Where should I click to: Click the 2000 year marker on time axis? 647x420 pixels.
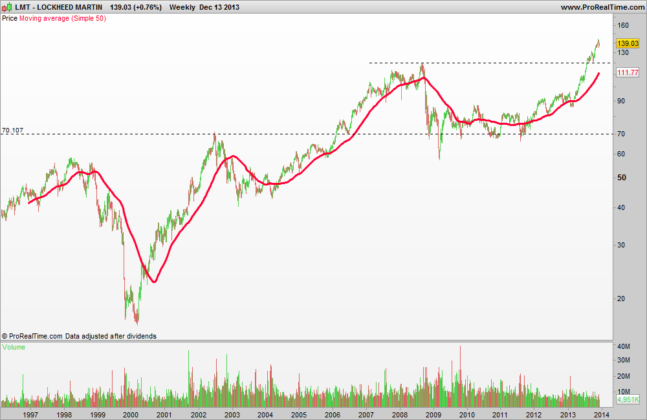[x=131, y=415]
